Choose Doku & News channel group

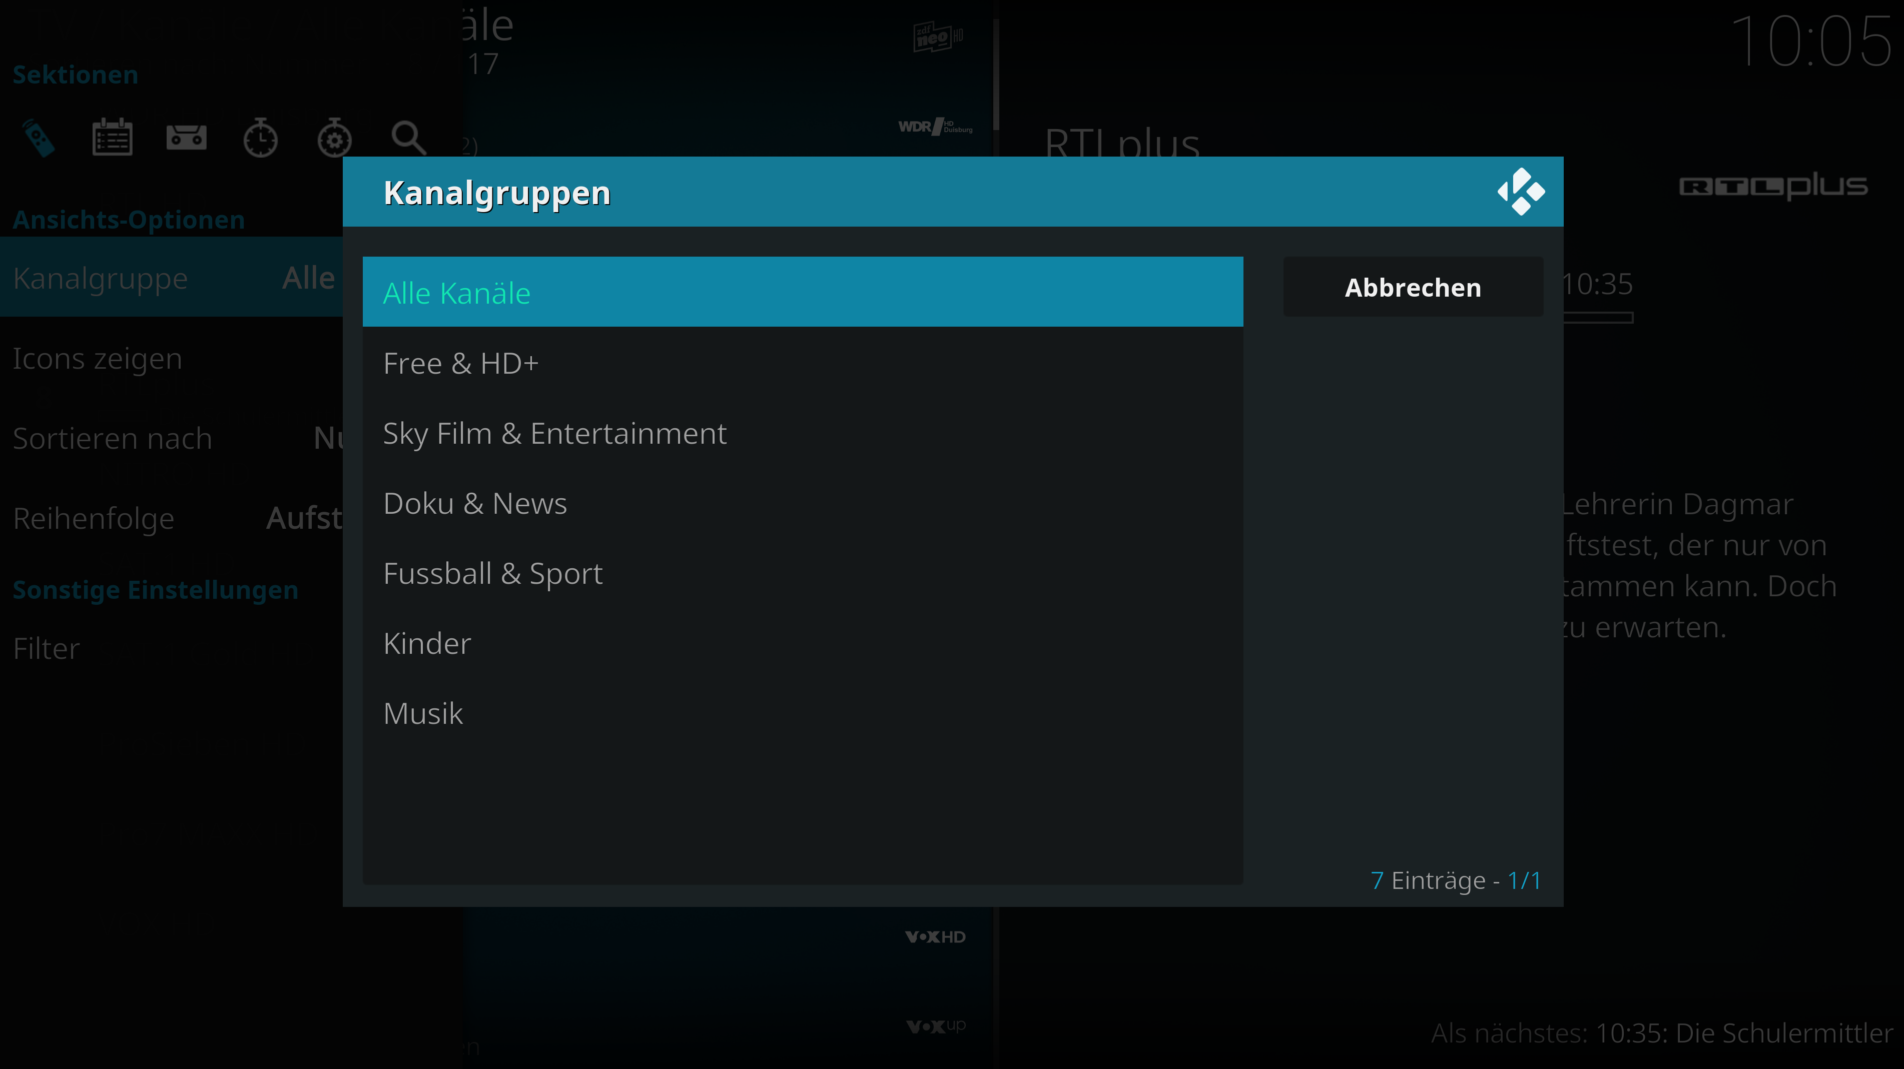pos(803,503)
